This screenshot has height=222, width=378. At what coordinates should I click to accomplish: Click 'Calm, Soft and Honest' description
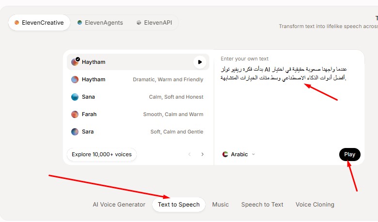coord(176,97)
